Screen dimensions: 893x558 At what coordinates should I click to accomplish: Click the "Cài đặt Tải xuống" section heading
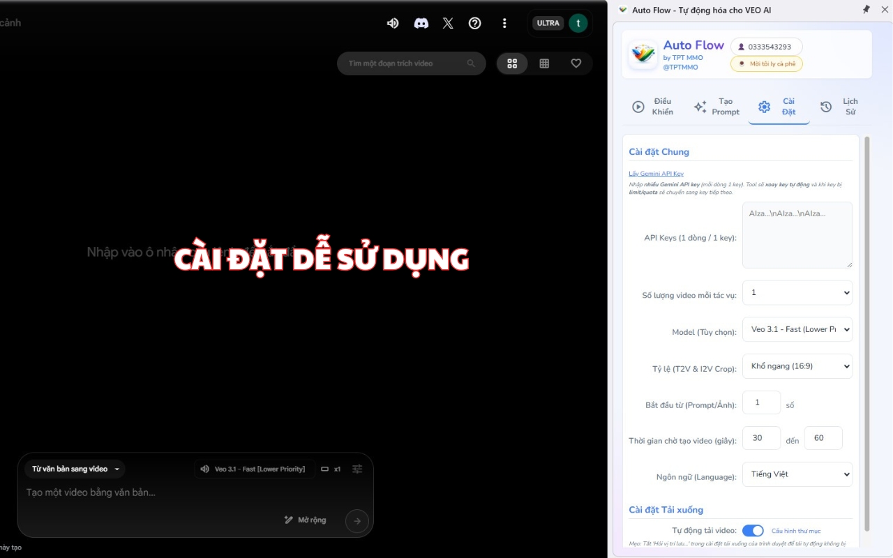(666, 510)
